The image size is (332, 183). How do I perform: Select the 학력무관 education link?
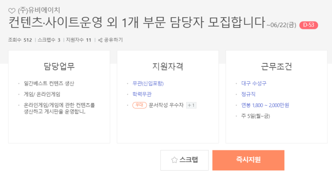coord(142,94)
